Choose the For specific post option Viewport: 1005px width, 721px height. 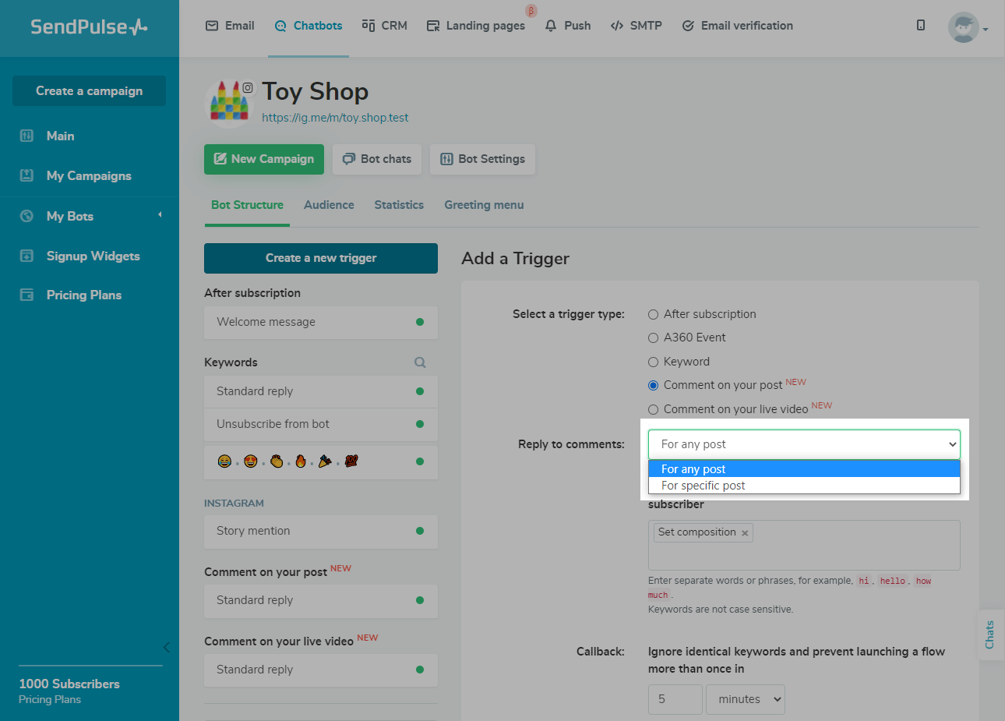[x=804, y=486]
